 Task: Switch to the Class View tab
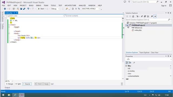pyautogui.click(x=154, y=53)
